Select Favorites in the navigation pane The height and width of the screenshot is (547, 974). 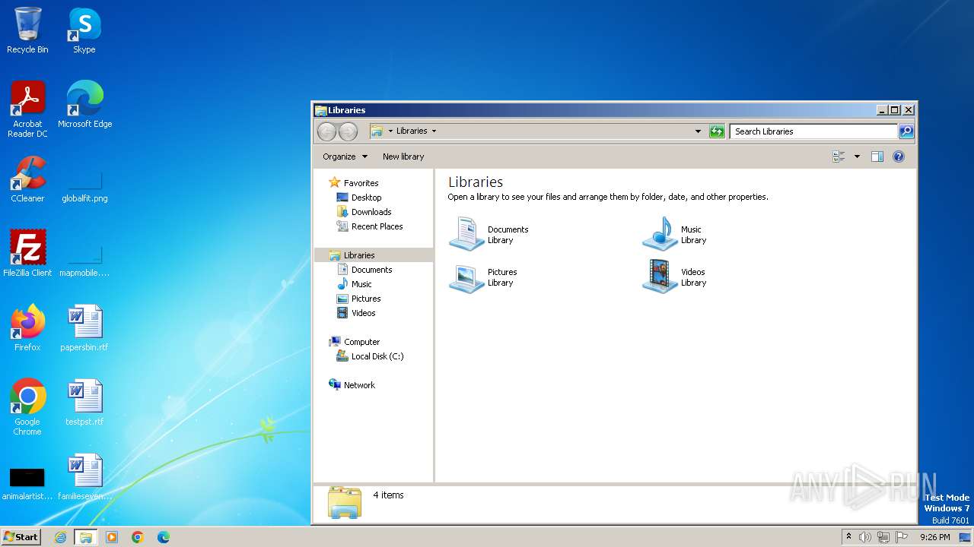361,183
